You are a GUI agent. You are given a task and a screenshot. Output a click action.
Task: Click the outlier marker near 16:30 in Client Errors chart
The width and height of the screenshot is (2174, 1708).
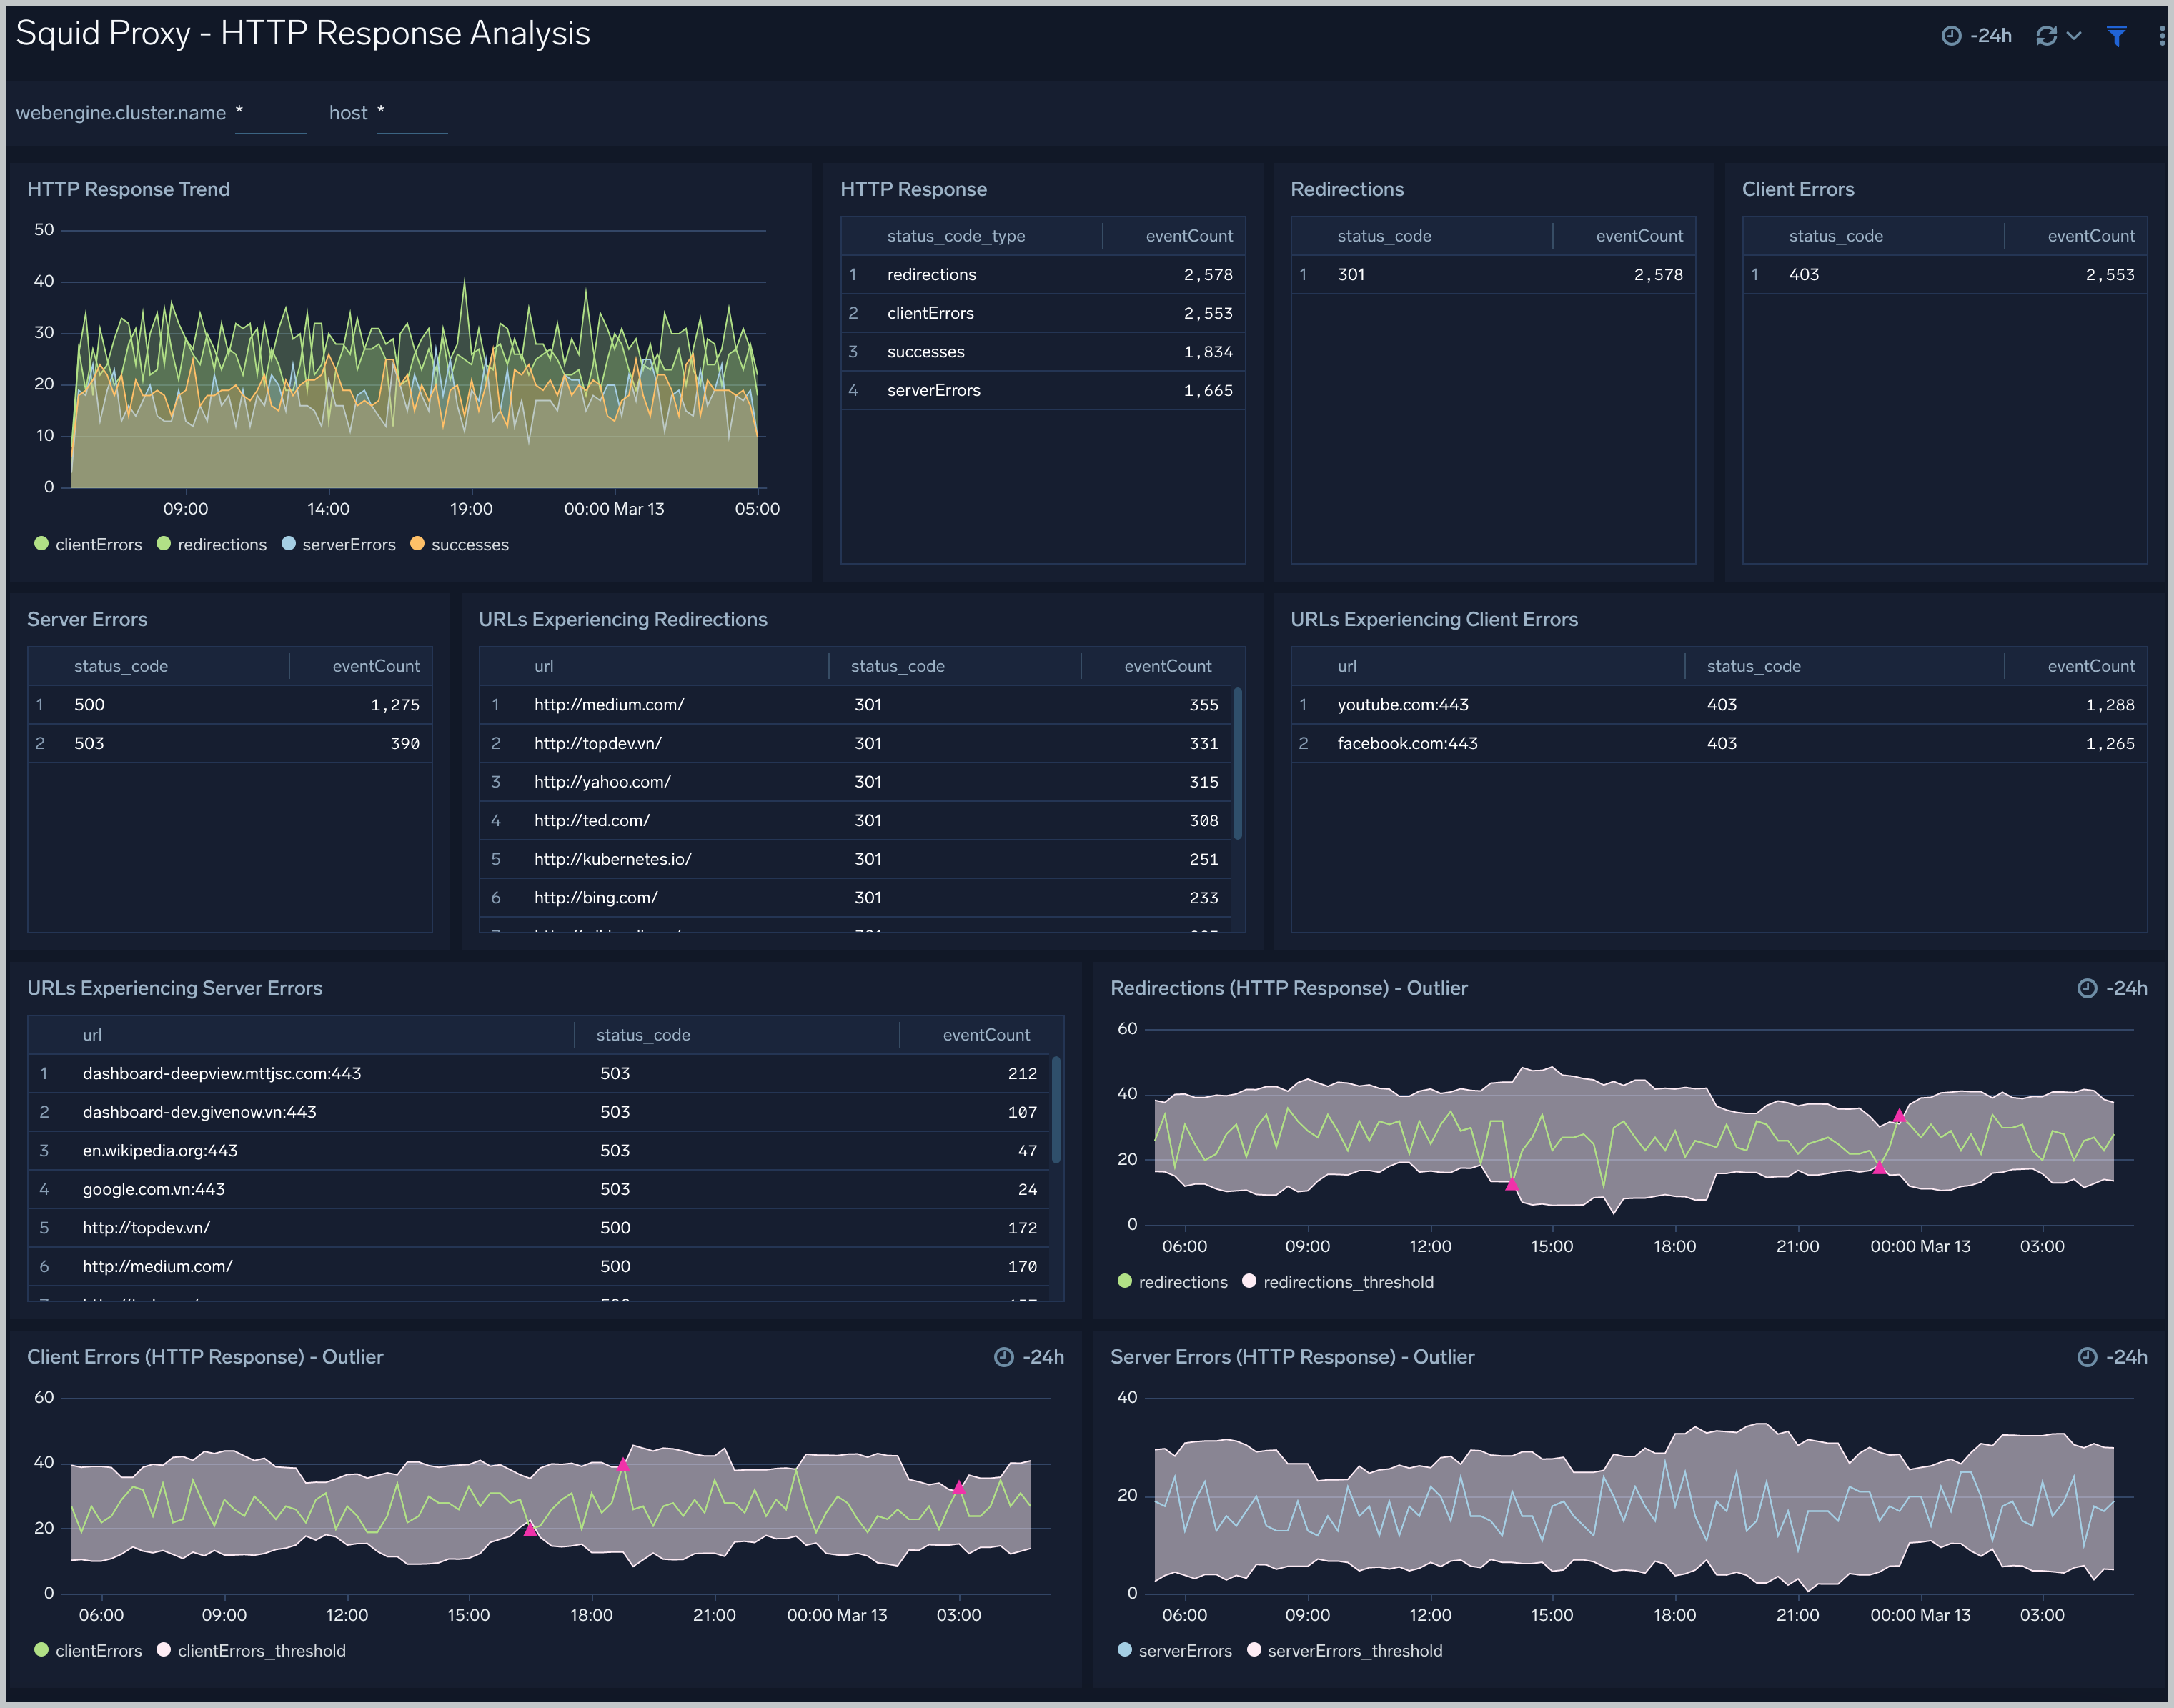point(530,1530)
